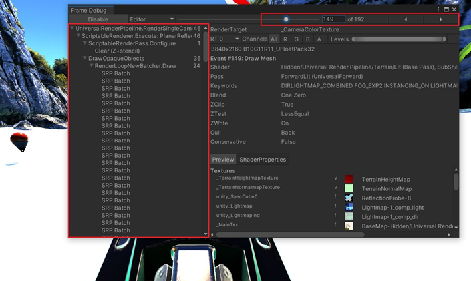Click the Keywords value DIRLIGHTMAP_COMBINED
The width and height of the screenshot is (471, 281).
pos(369,86)
